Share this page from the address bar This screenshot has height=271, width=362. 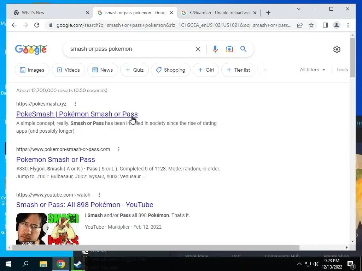300,25
